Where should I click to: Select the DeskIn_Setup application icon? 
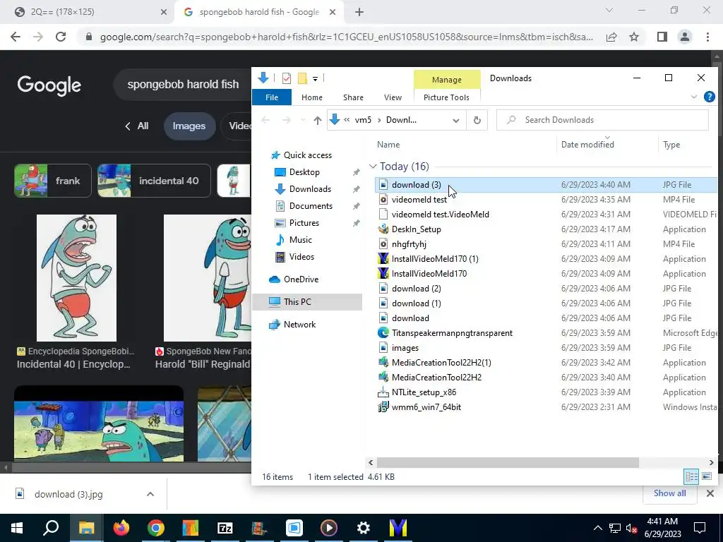click(383, 229)
